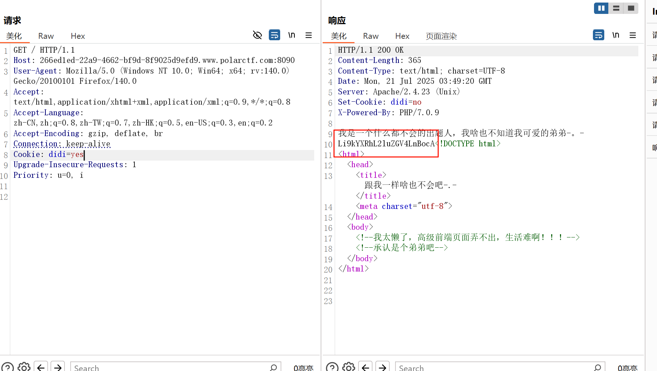Go to next match in request search

click(x=58, y=367)
